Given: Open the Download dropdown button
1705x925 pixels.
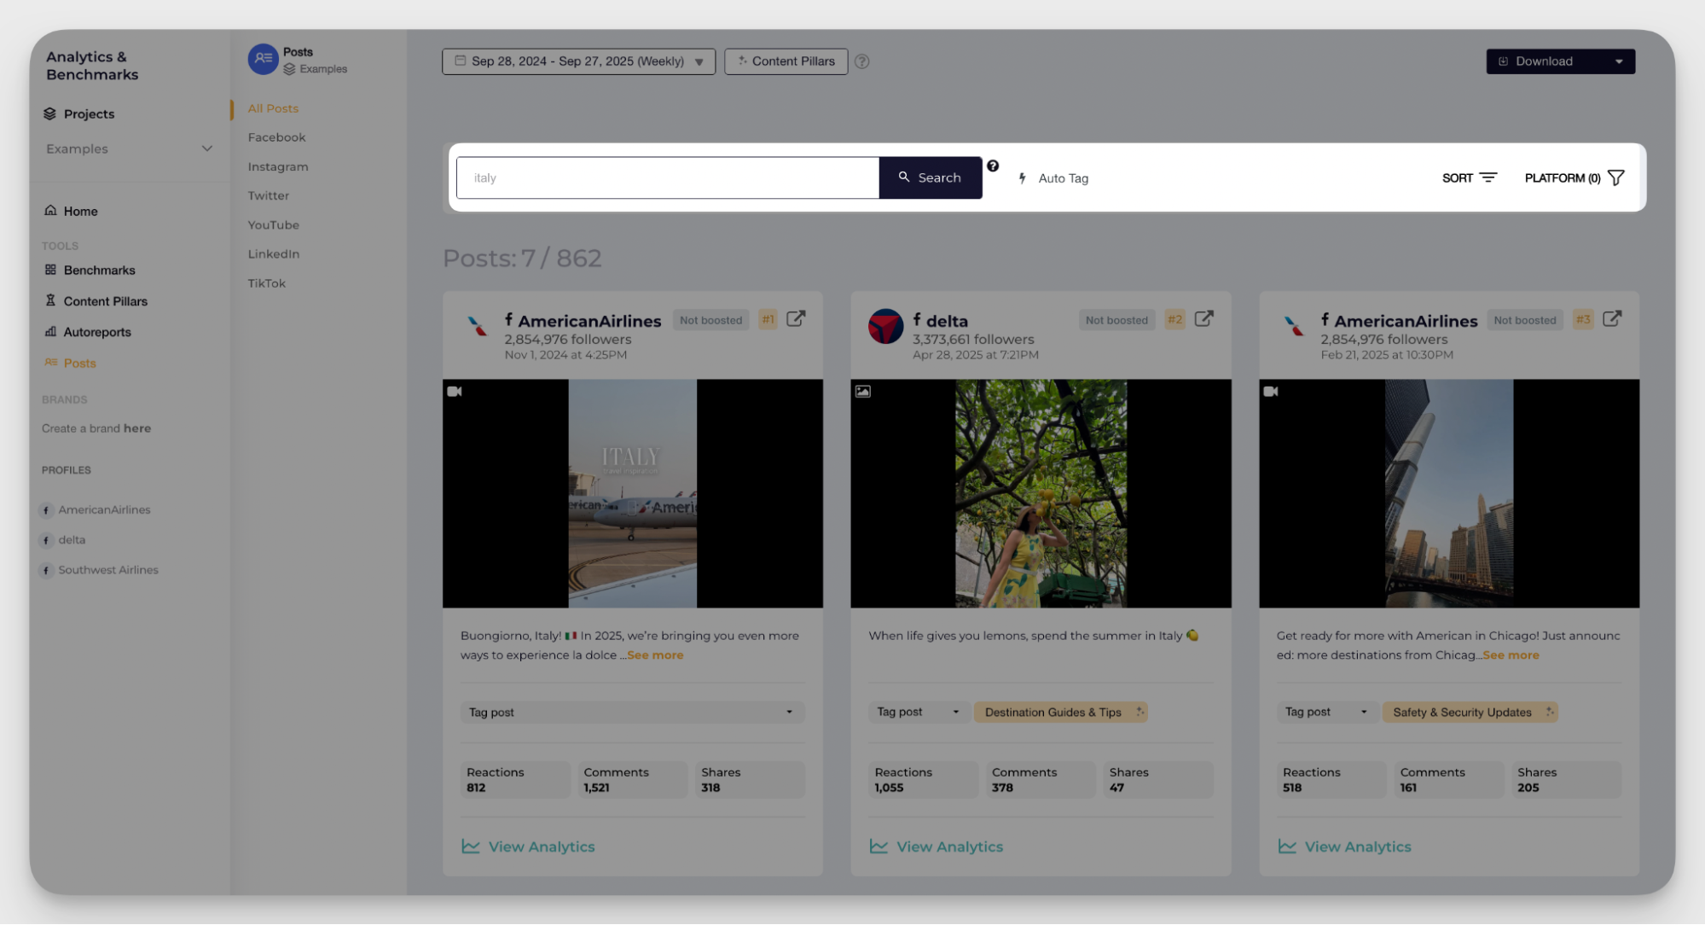Looking at the screenshot, I should pos(1560,61).
